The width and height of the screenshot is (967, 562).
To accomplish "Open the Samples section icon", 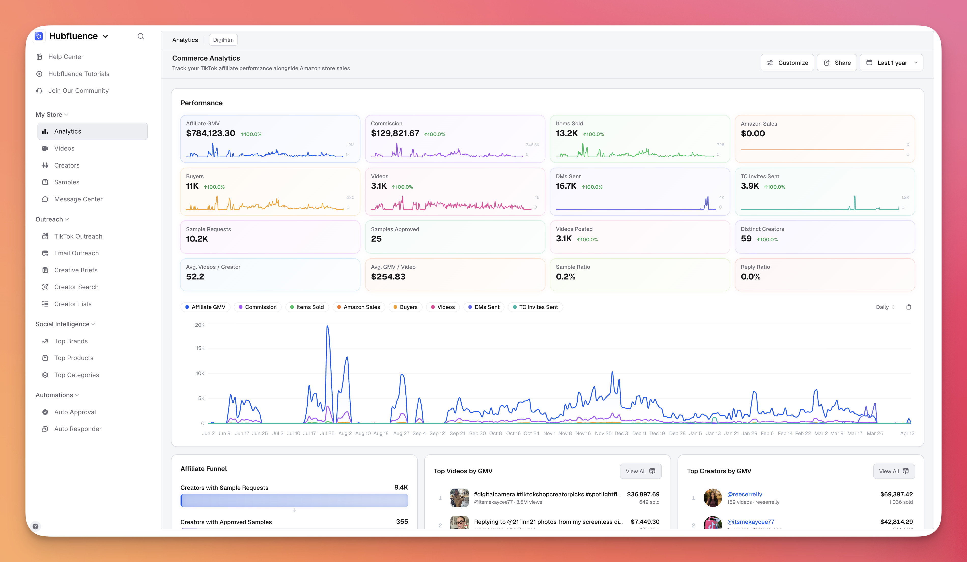I will point(45,182).
